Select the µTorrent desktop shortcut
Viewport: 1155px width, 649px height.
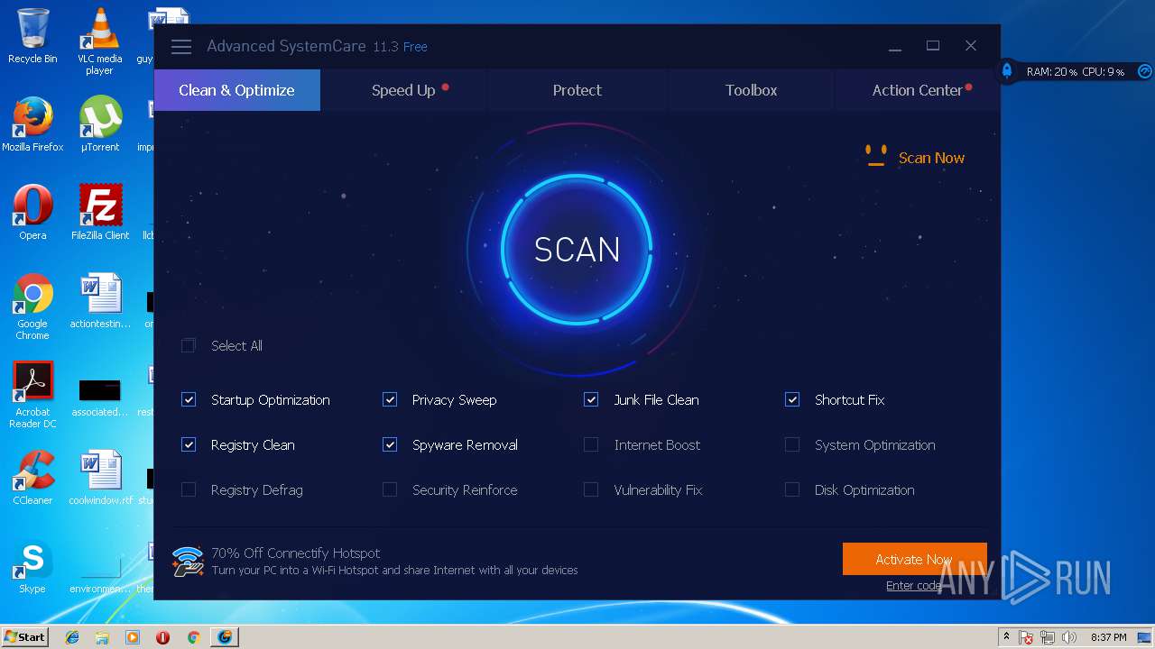(x=99, y=124)
